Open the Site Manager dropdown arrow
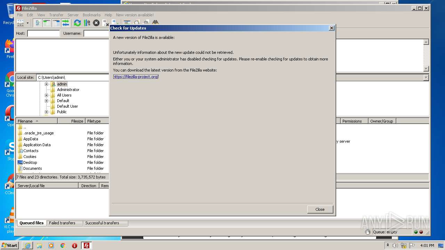This screenshot has height=250, width=445. pos(27,23)
